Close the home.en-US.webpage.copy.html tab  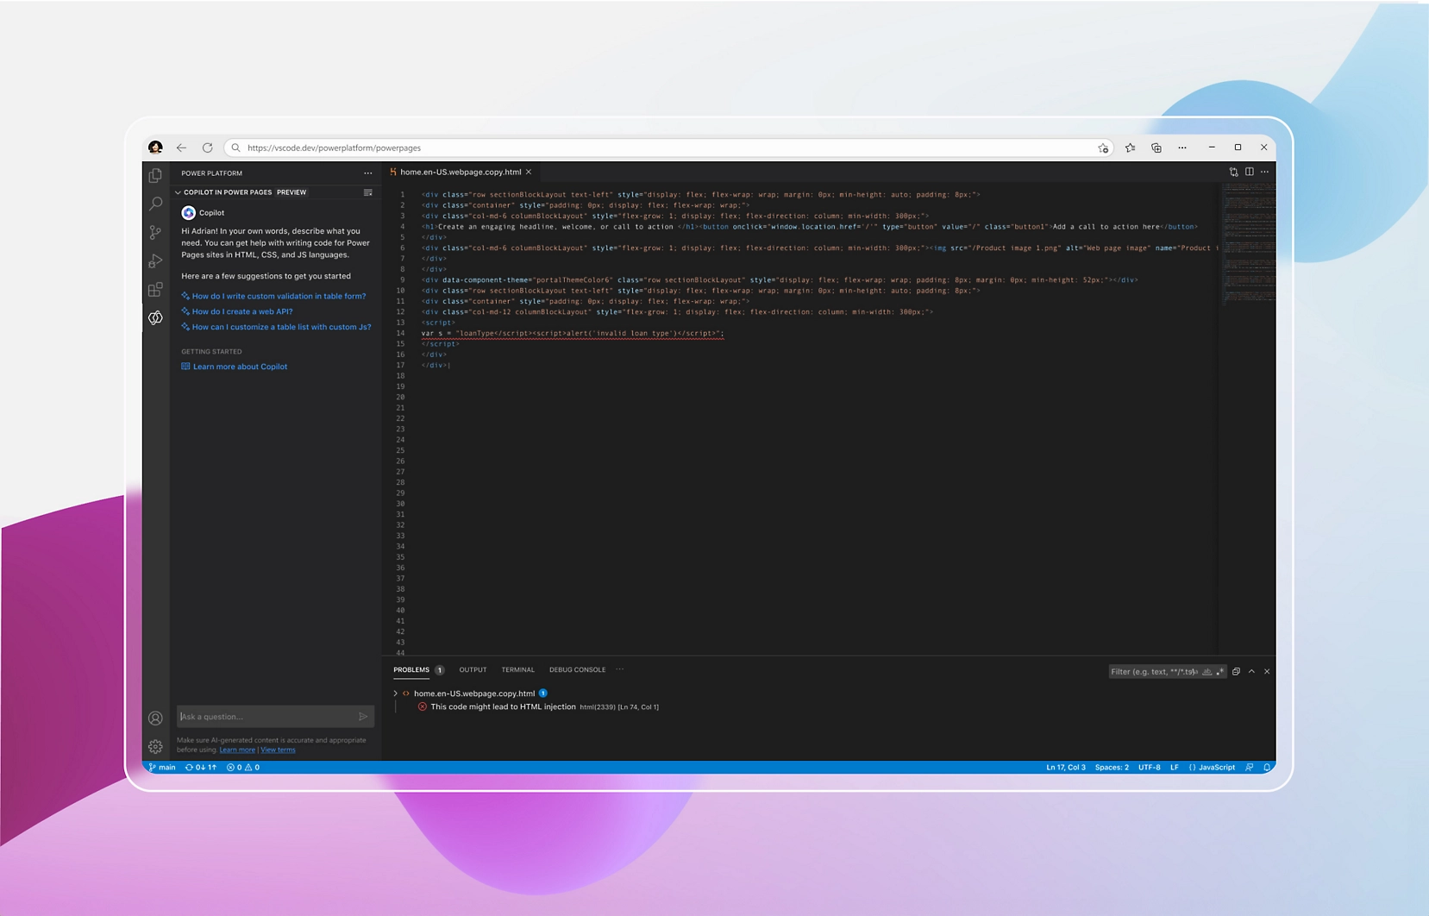(x=529, y=172)
